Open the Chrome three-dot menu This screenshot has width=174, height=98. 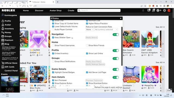coord(172,6)
